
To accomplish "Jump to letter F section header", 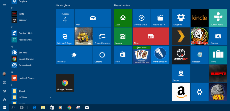I will [12, 27].
